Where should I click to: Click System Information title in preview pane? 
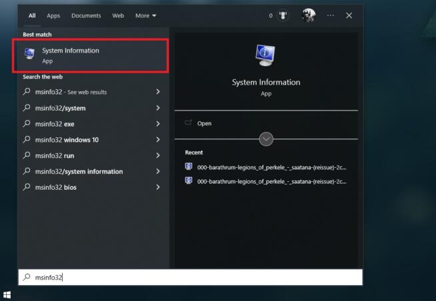tap(266, 82)
